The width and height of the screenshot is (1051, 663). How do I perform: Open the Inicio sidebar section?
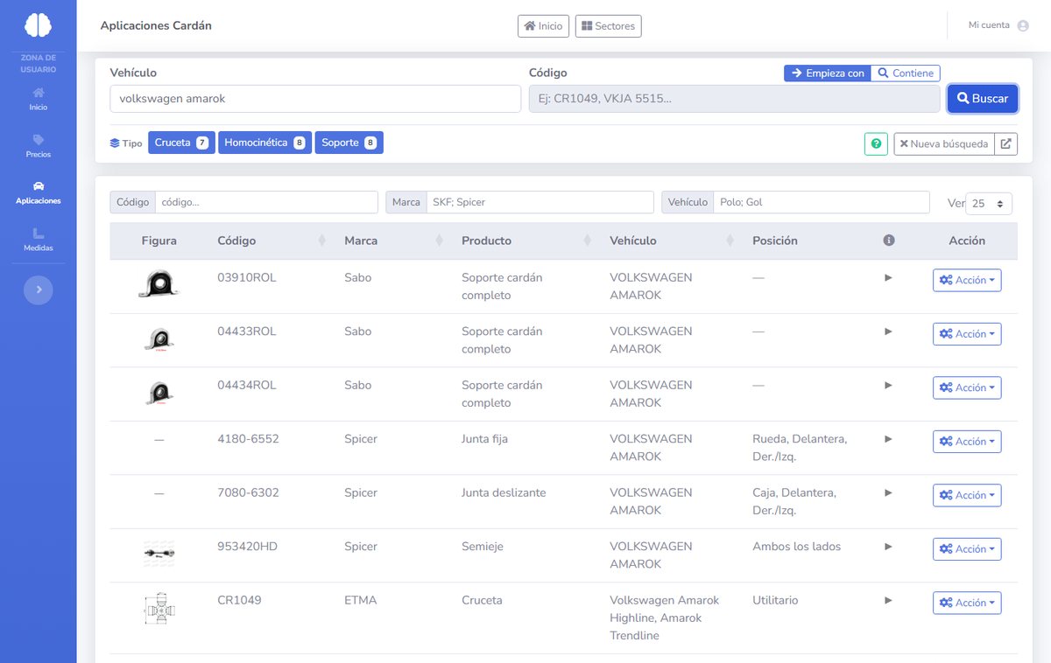pyautogui.click(x=38, y=99)
